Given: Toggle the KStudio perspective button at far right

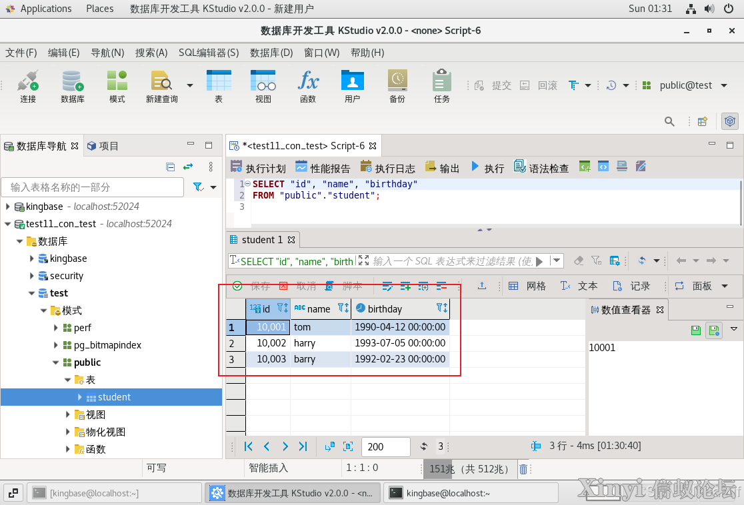Looking at the screenshot, I should tap(730, 121).
